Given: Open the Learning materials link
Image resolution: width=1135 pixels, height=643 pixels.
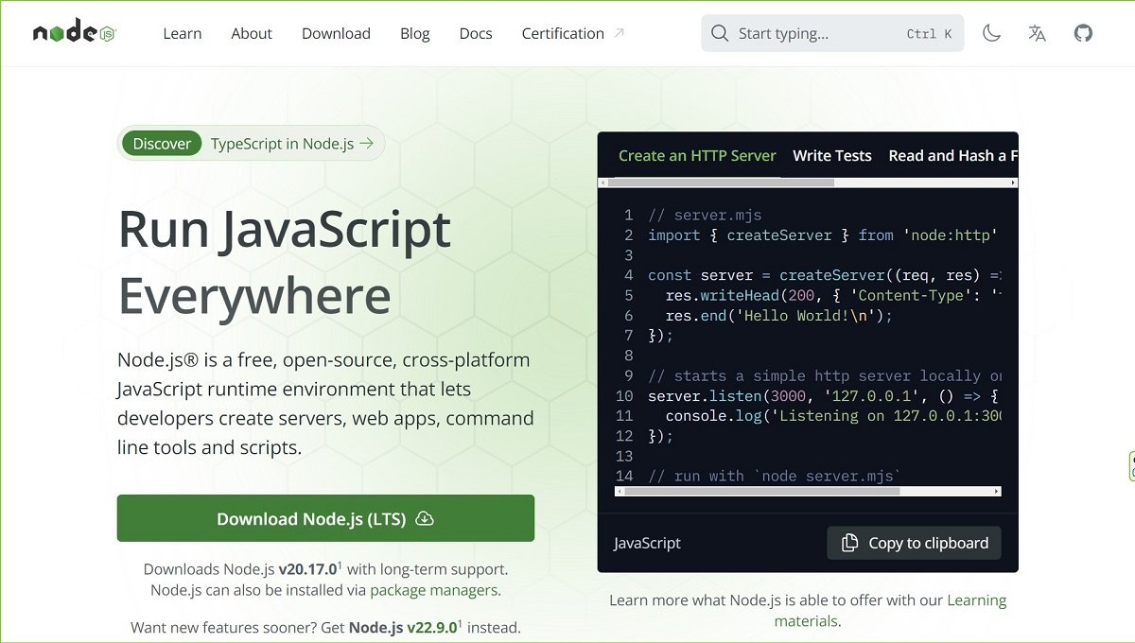Looking at the screenshot, I should (977, 600).
